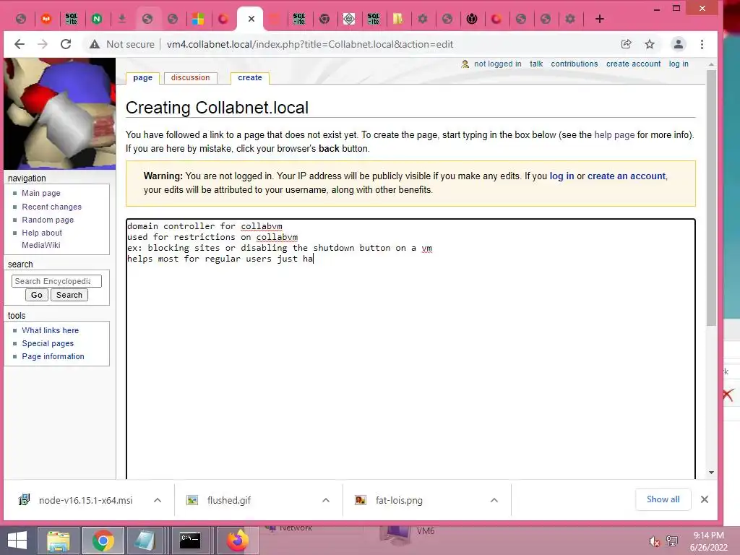Viewport: 740px width, 555px height.
Task: Open Special pages in tools
Action: 48,343
